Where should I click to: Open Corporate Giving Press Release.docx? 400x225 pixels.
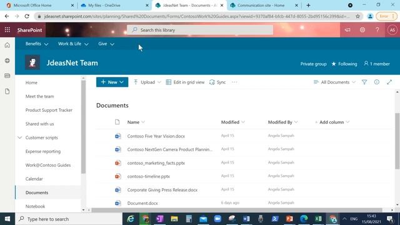tap(162, 190)
